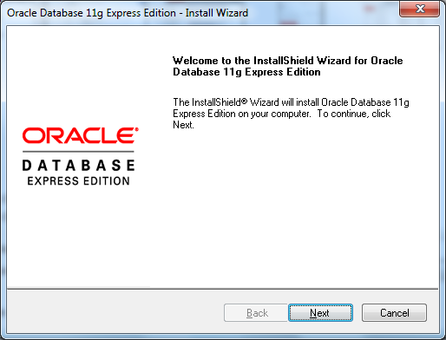This screenshot has height=340, width=446.
Task: Click the Next button to continue
Action: [x=320, y=312]
